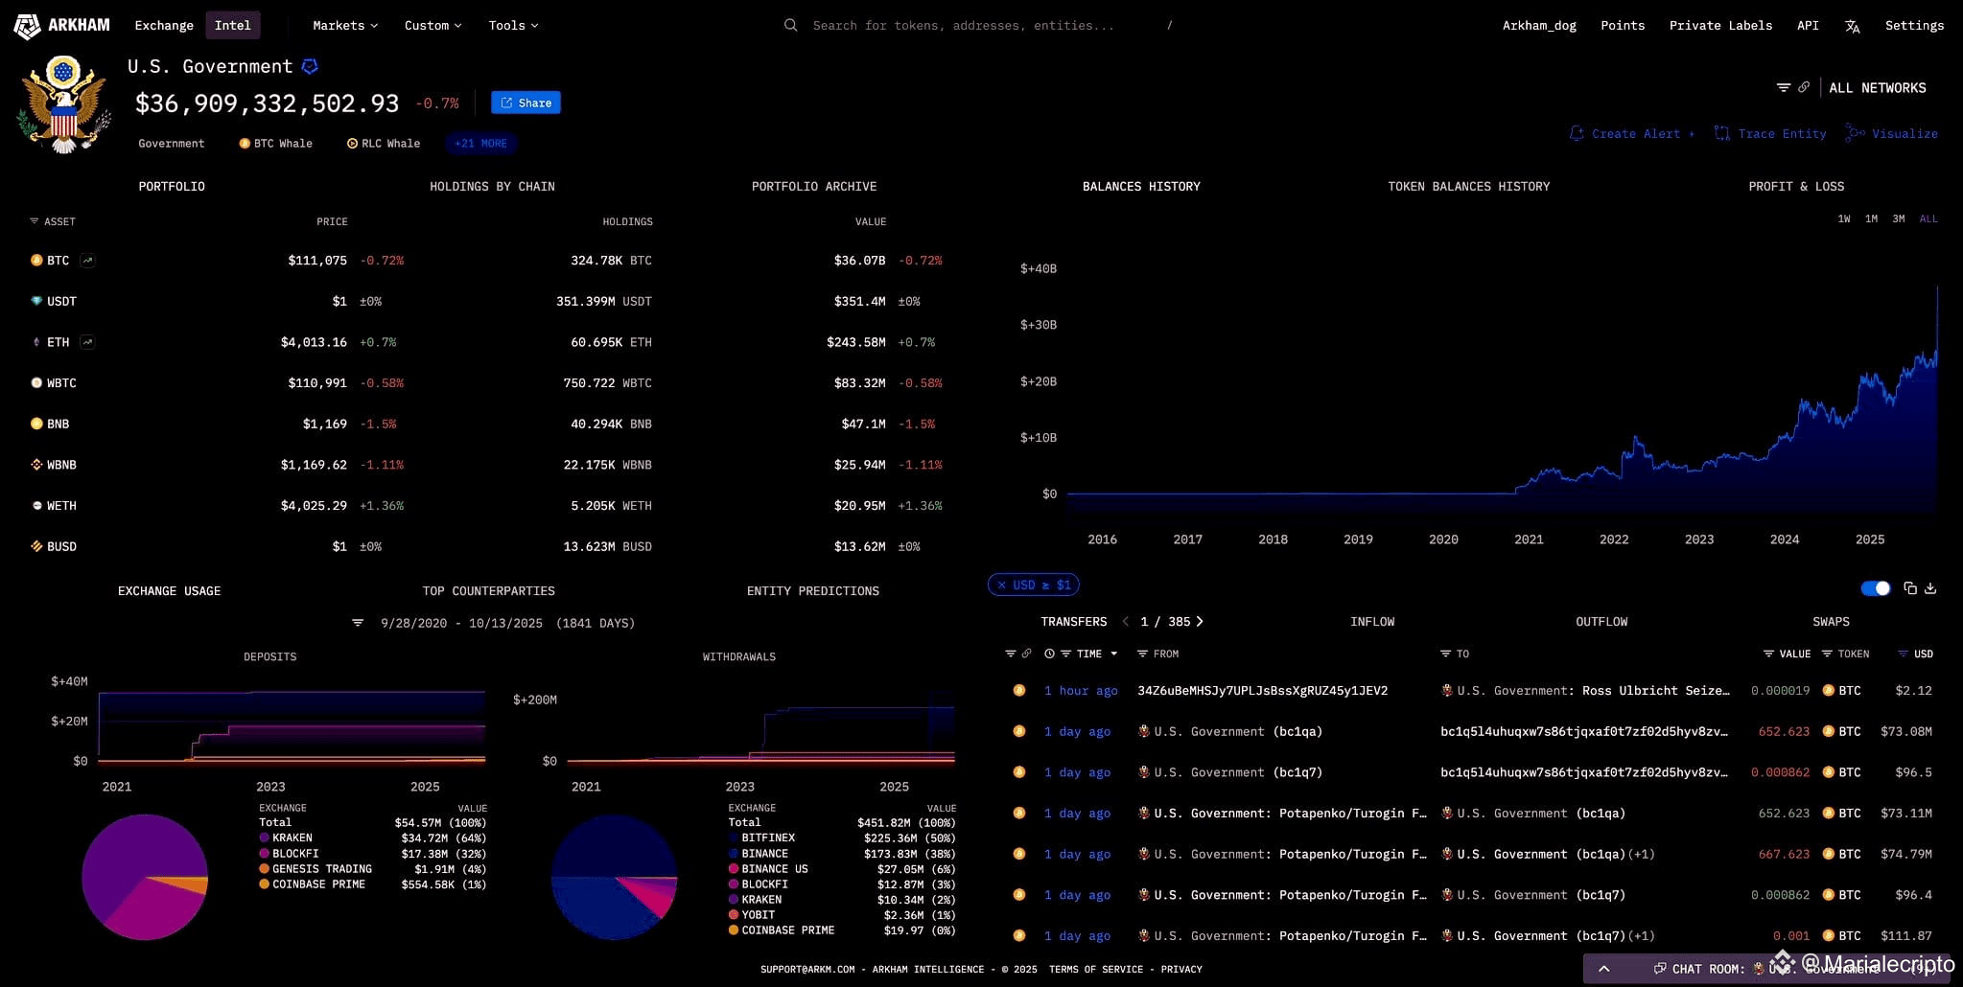Screen dimensions: 1963x987
Task: Expand the Custom menu
Action: pos(432,25)
